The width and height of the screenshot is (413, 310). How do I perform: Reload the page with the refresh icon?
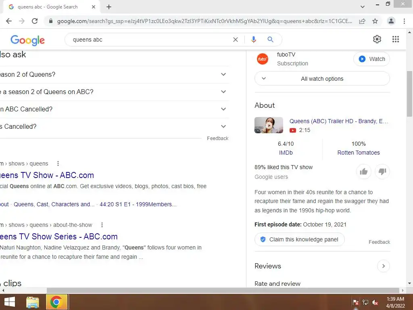tap(35, 21)
